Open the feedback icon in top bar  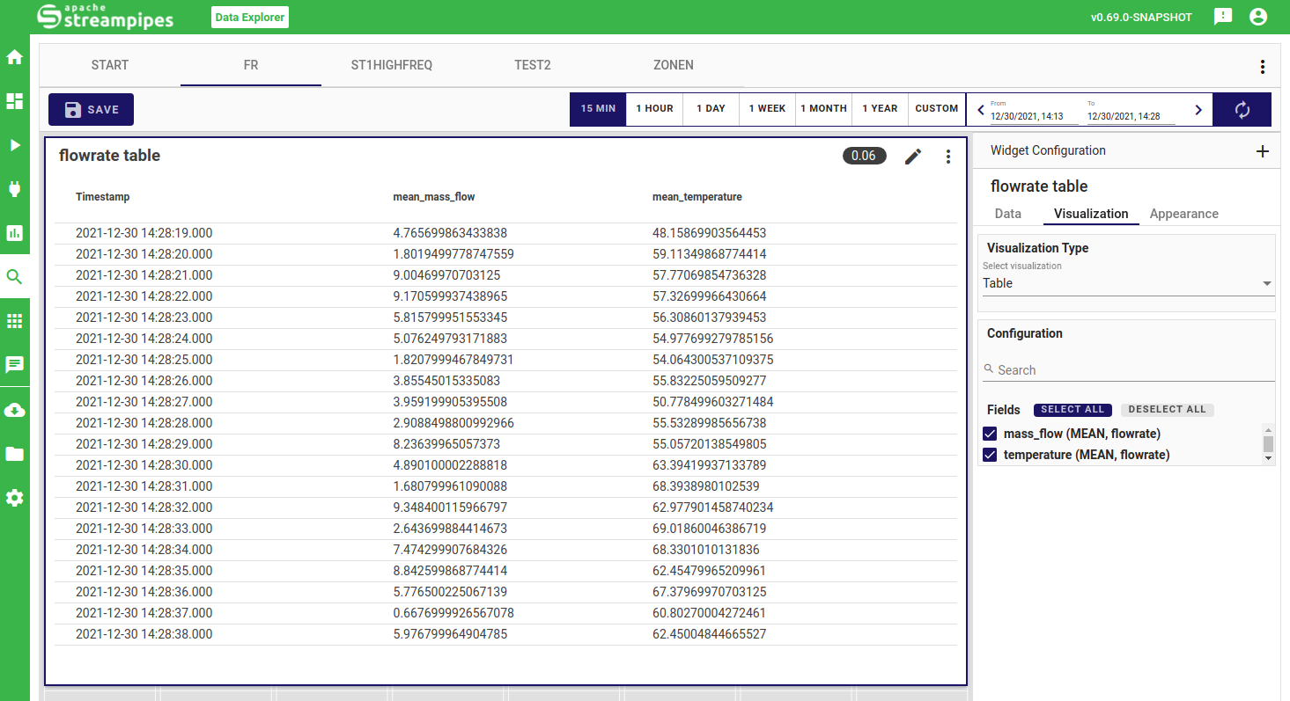[x=1222, y=17]
